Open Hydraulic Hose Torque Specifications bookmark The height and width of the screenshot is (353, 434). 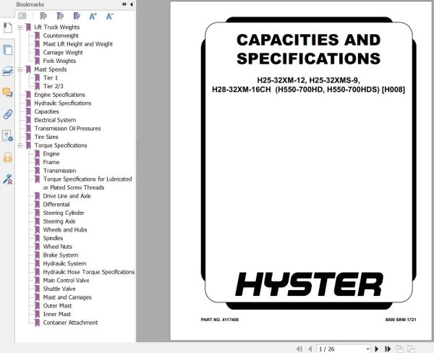click(x=88, y=272)
